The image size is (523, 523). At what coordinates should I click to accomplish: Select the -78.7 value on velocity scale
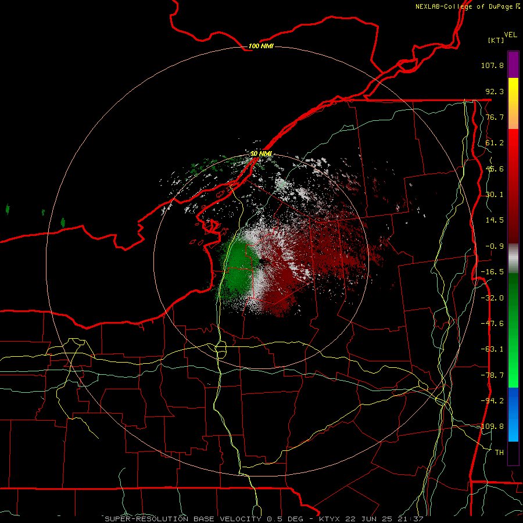[x=492, y=375]
